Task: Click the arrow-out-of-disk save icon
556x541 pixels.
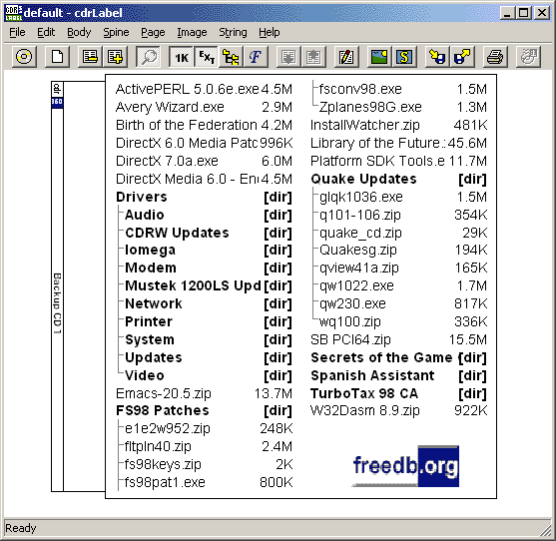Action: (x=462, y=57)
